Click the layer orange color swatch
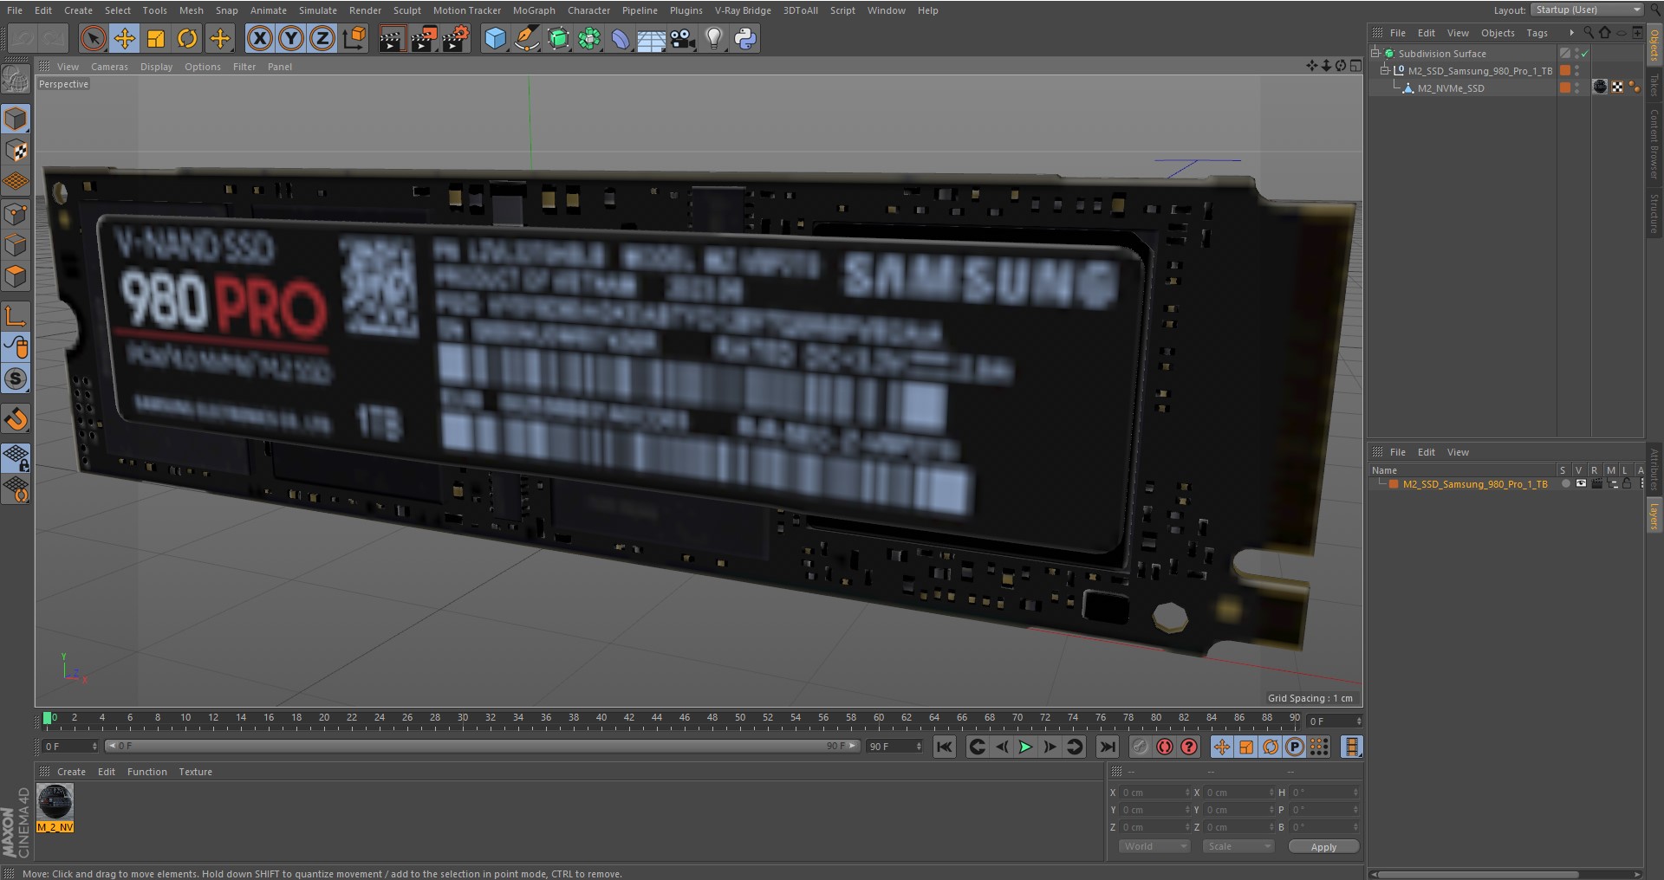 coord(1394,484)
